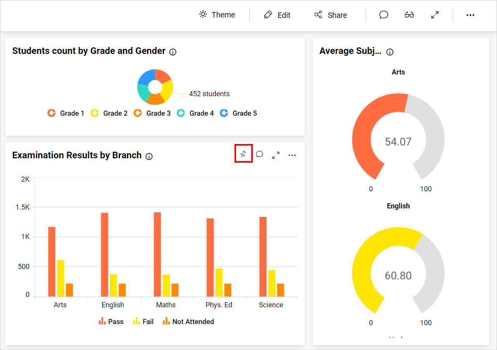Open the dashboard more options menu
The height and width of the screenshot is (350, 497).
pos(470,15)
